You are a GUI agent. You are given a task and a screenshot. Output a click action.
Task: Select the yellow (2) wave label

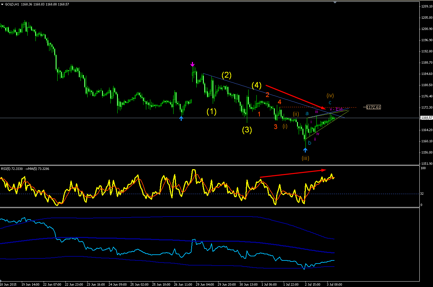point(227,75)
